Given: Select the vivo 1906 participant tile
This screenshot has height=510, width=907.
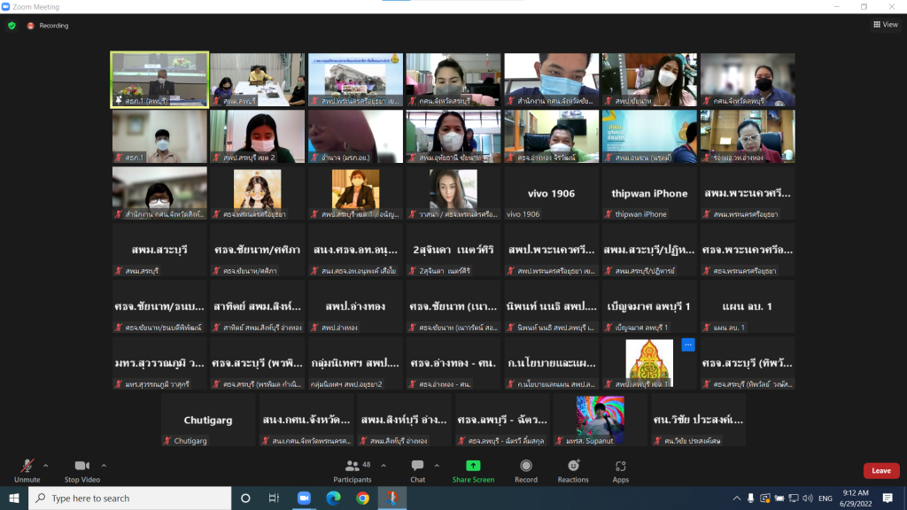Looking at the screenshot, I should coord(551,193).
